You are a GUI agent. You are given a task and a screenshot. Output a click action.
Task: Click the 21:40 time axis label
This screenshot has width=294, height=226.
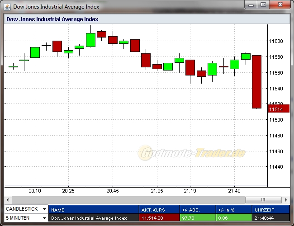tap(234, 191)
